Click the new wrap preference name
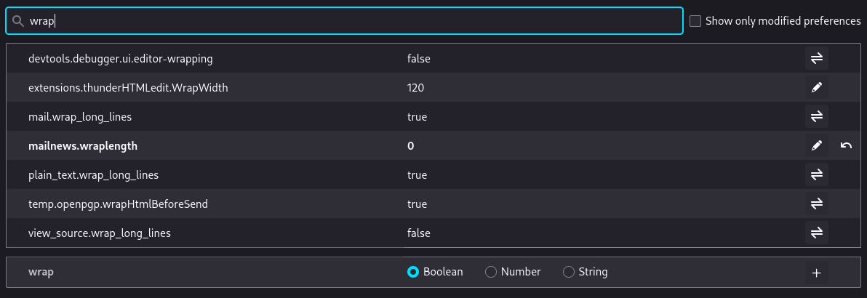Image resolution: width=867 pixels, height=298 pixels. click(41, 272)
